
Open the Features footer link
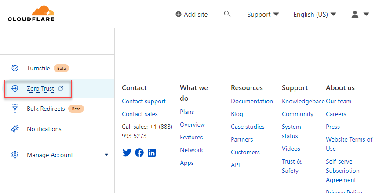pyautogui.click(x=191, y=137)
